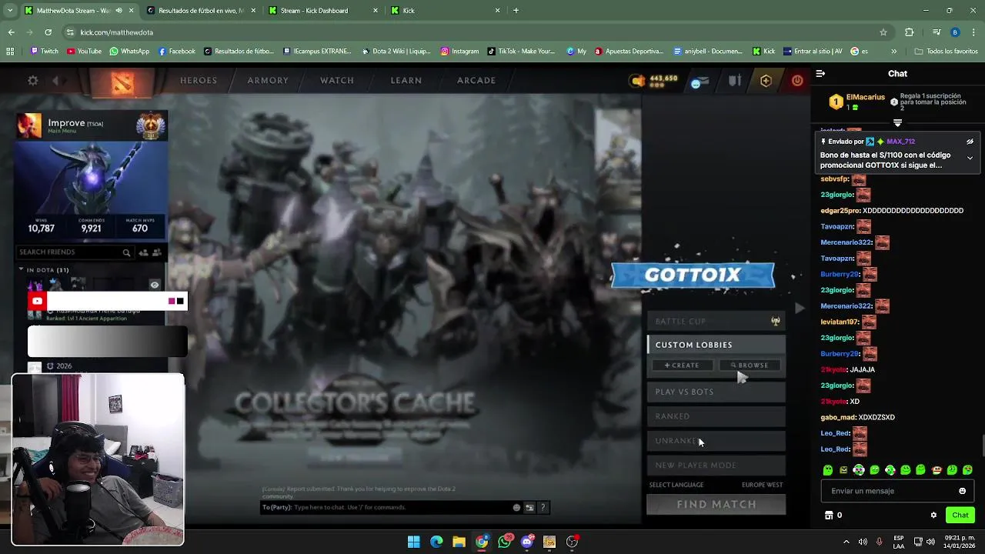
Task: Expand the pinned message chevron
Action: (970, 158)
